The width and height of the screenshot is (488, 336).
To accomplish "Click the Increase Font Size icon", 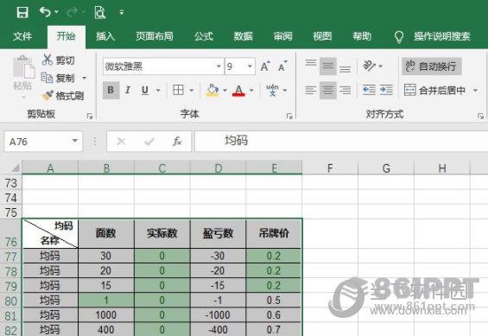I will [265, 67].
